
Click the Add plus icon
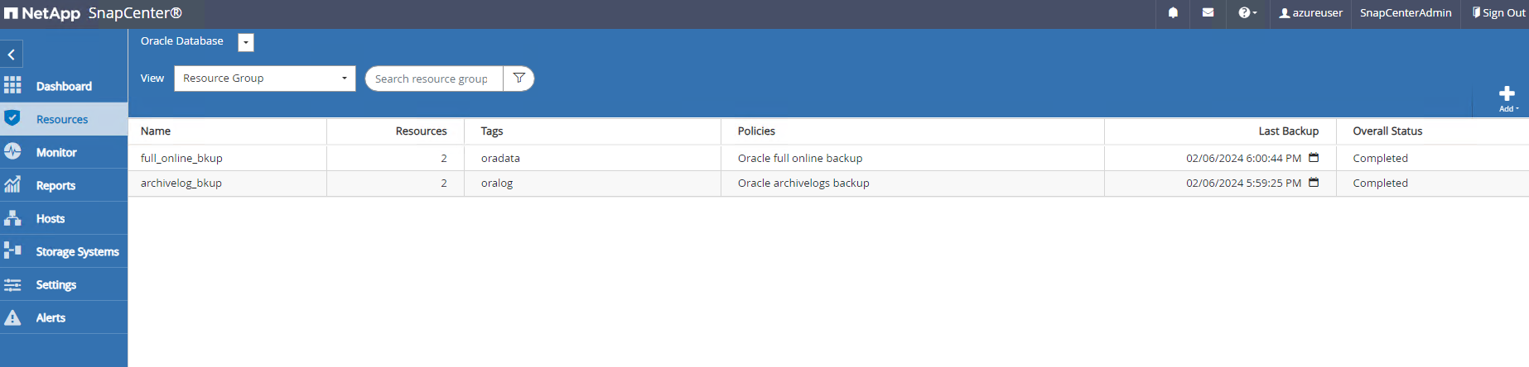point(1507,95)
